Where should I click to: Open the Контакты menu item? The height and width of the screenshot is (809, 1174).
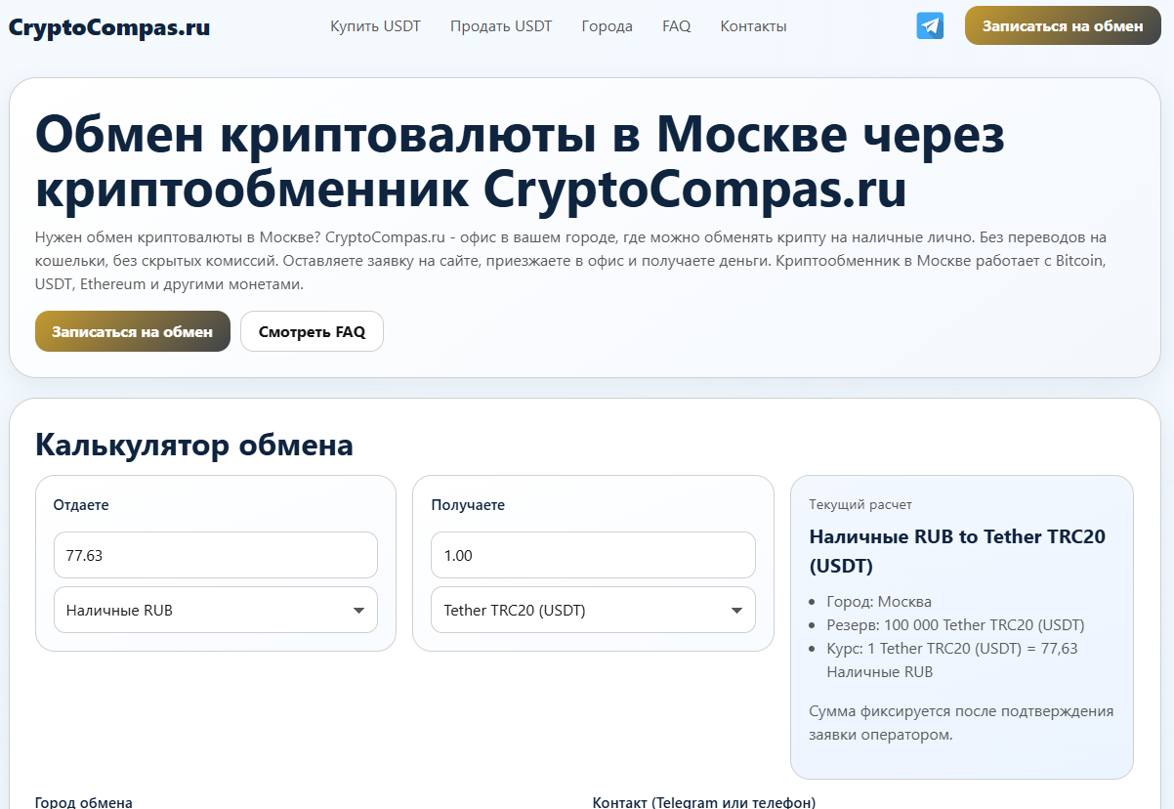click(x=753, y=26)
